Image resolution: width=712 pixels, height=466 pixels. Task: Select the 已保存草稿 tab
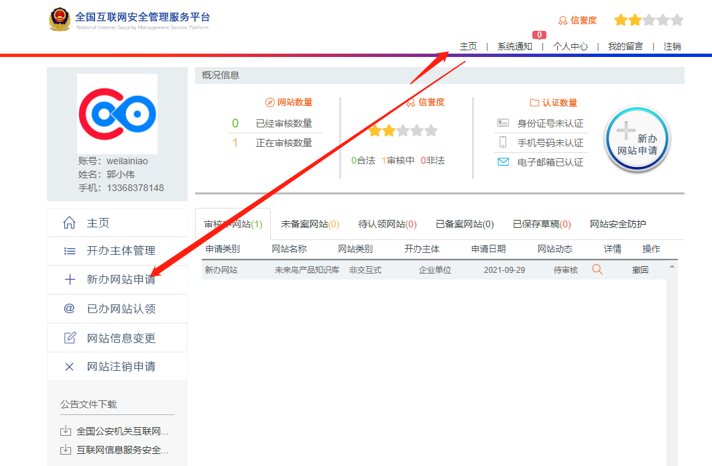pos(542,224)
